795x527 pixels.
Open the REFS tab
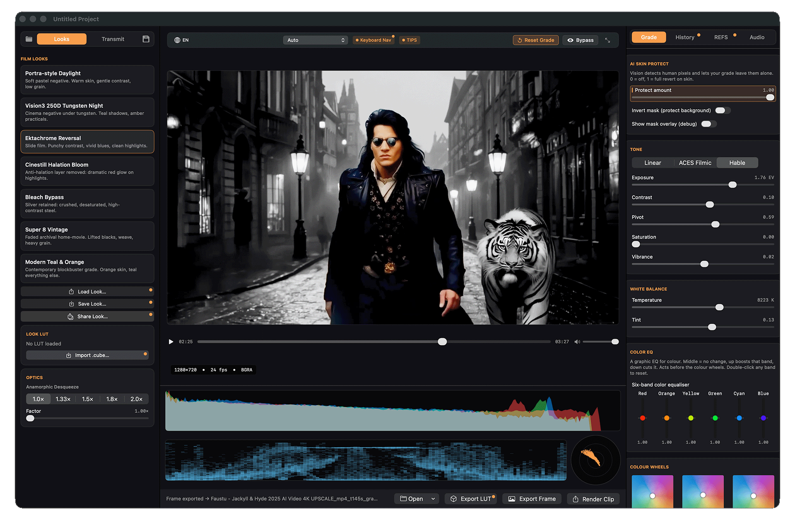click(x=721, y=37)
